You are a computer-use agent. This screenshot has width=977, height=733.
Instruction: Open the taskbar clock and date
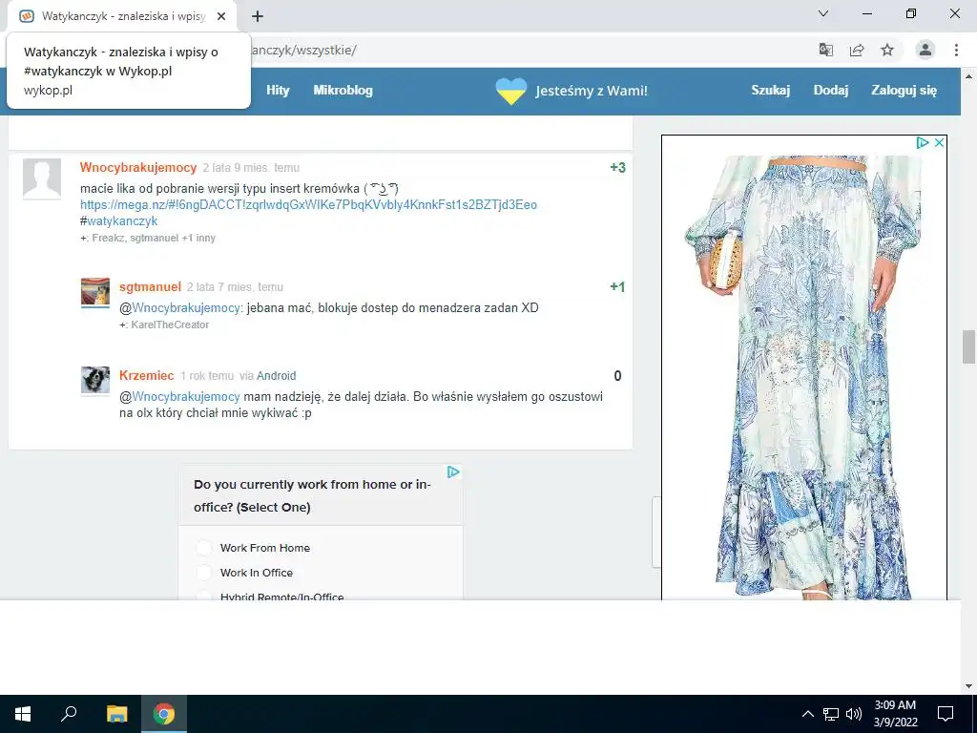[895, 714]
